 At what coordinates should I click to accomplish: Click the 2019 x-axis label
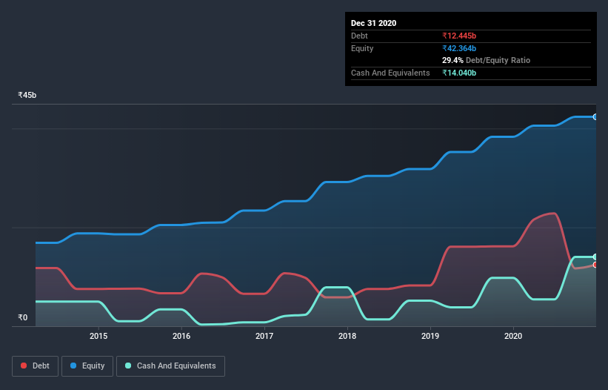[x=430, y=336]
